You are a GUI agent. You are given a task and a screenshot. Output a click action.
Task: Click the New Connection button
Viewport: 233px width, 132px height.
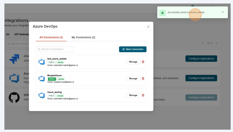click(133, 49)
